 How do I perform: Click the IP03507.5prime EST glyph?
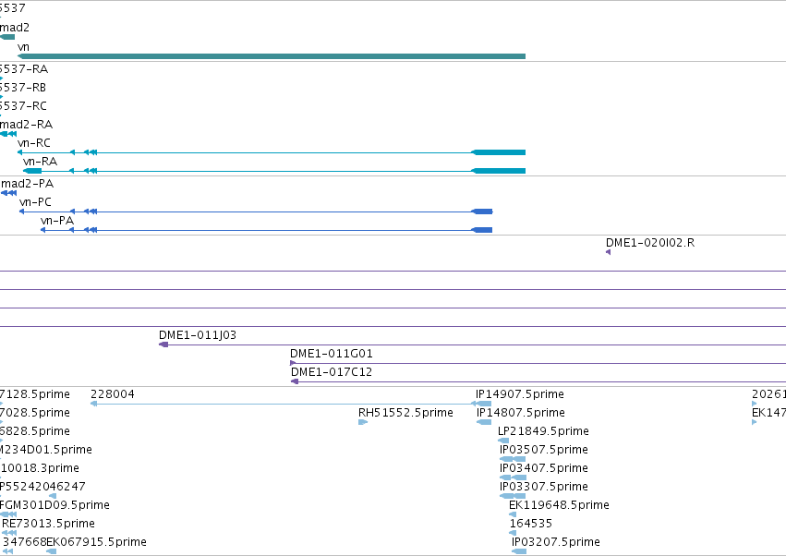tap(513, 459)
